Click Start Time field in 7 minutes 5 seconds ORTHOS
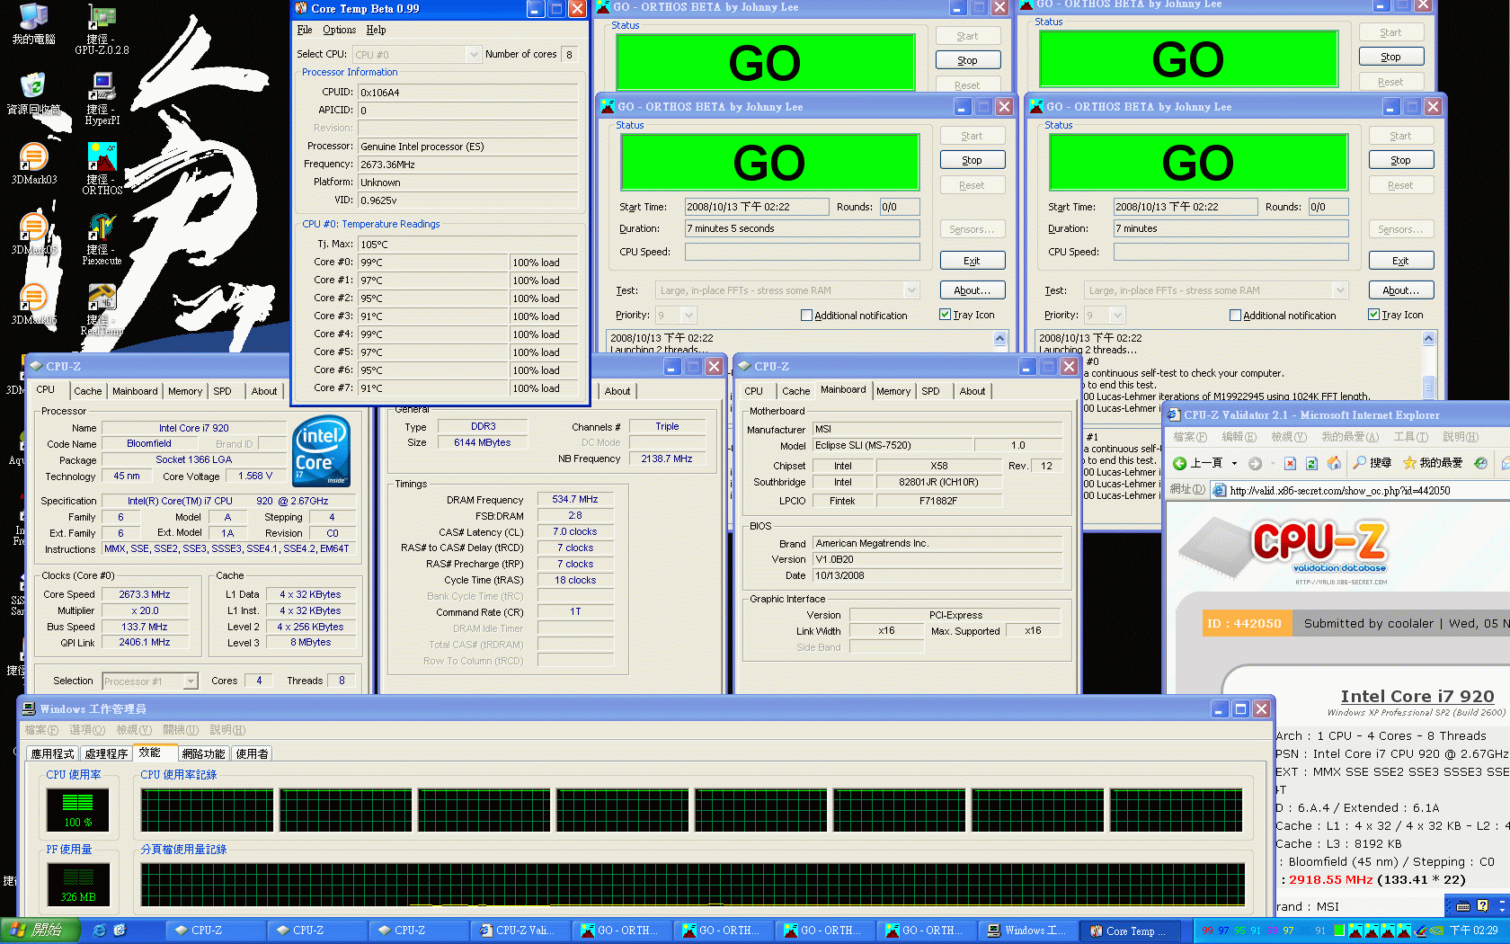The width and height of the screenshot is (1510, 944). point(757,207)
